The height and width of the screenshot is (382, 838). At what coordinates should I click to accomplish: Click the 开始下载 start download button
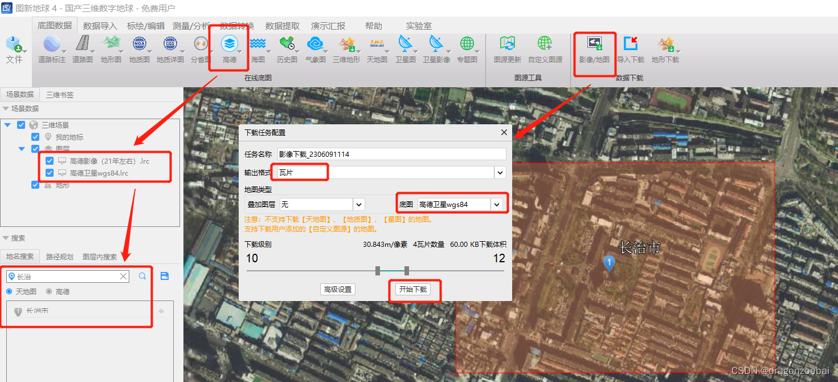click(413, 290)
